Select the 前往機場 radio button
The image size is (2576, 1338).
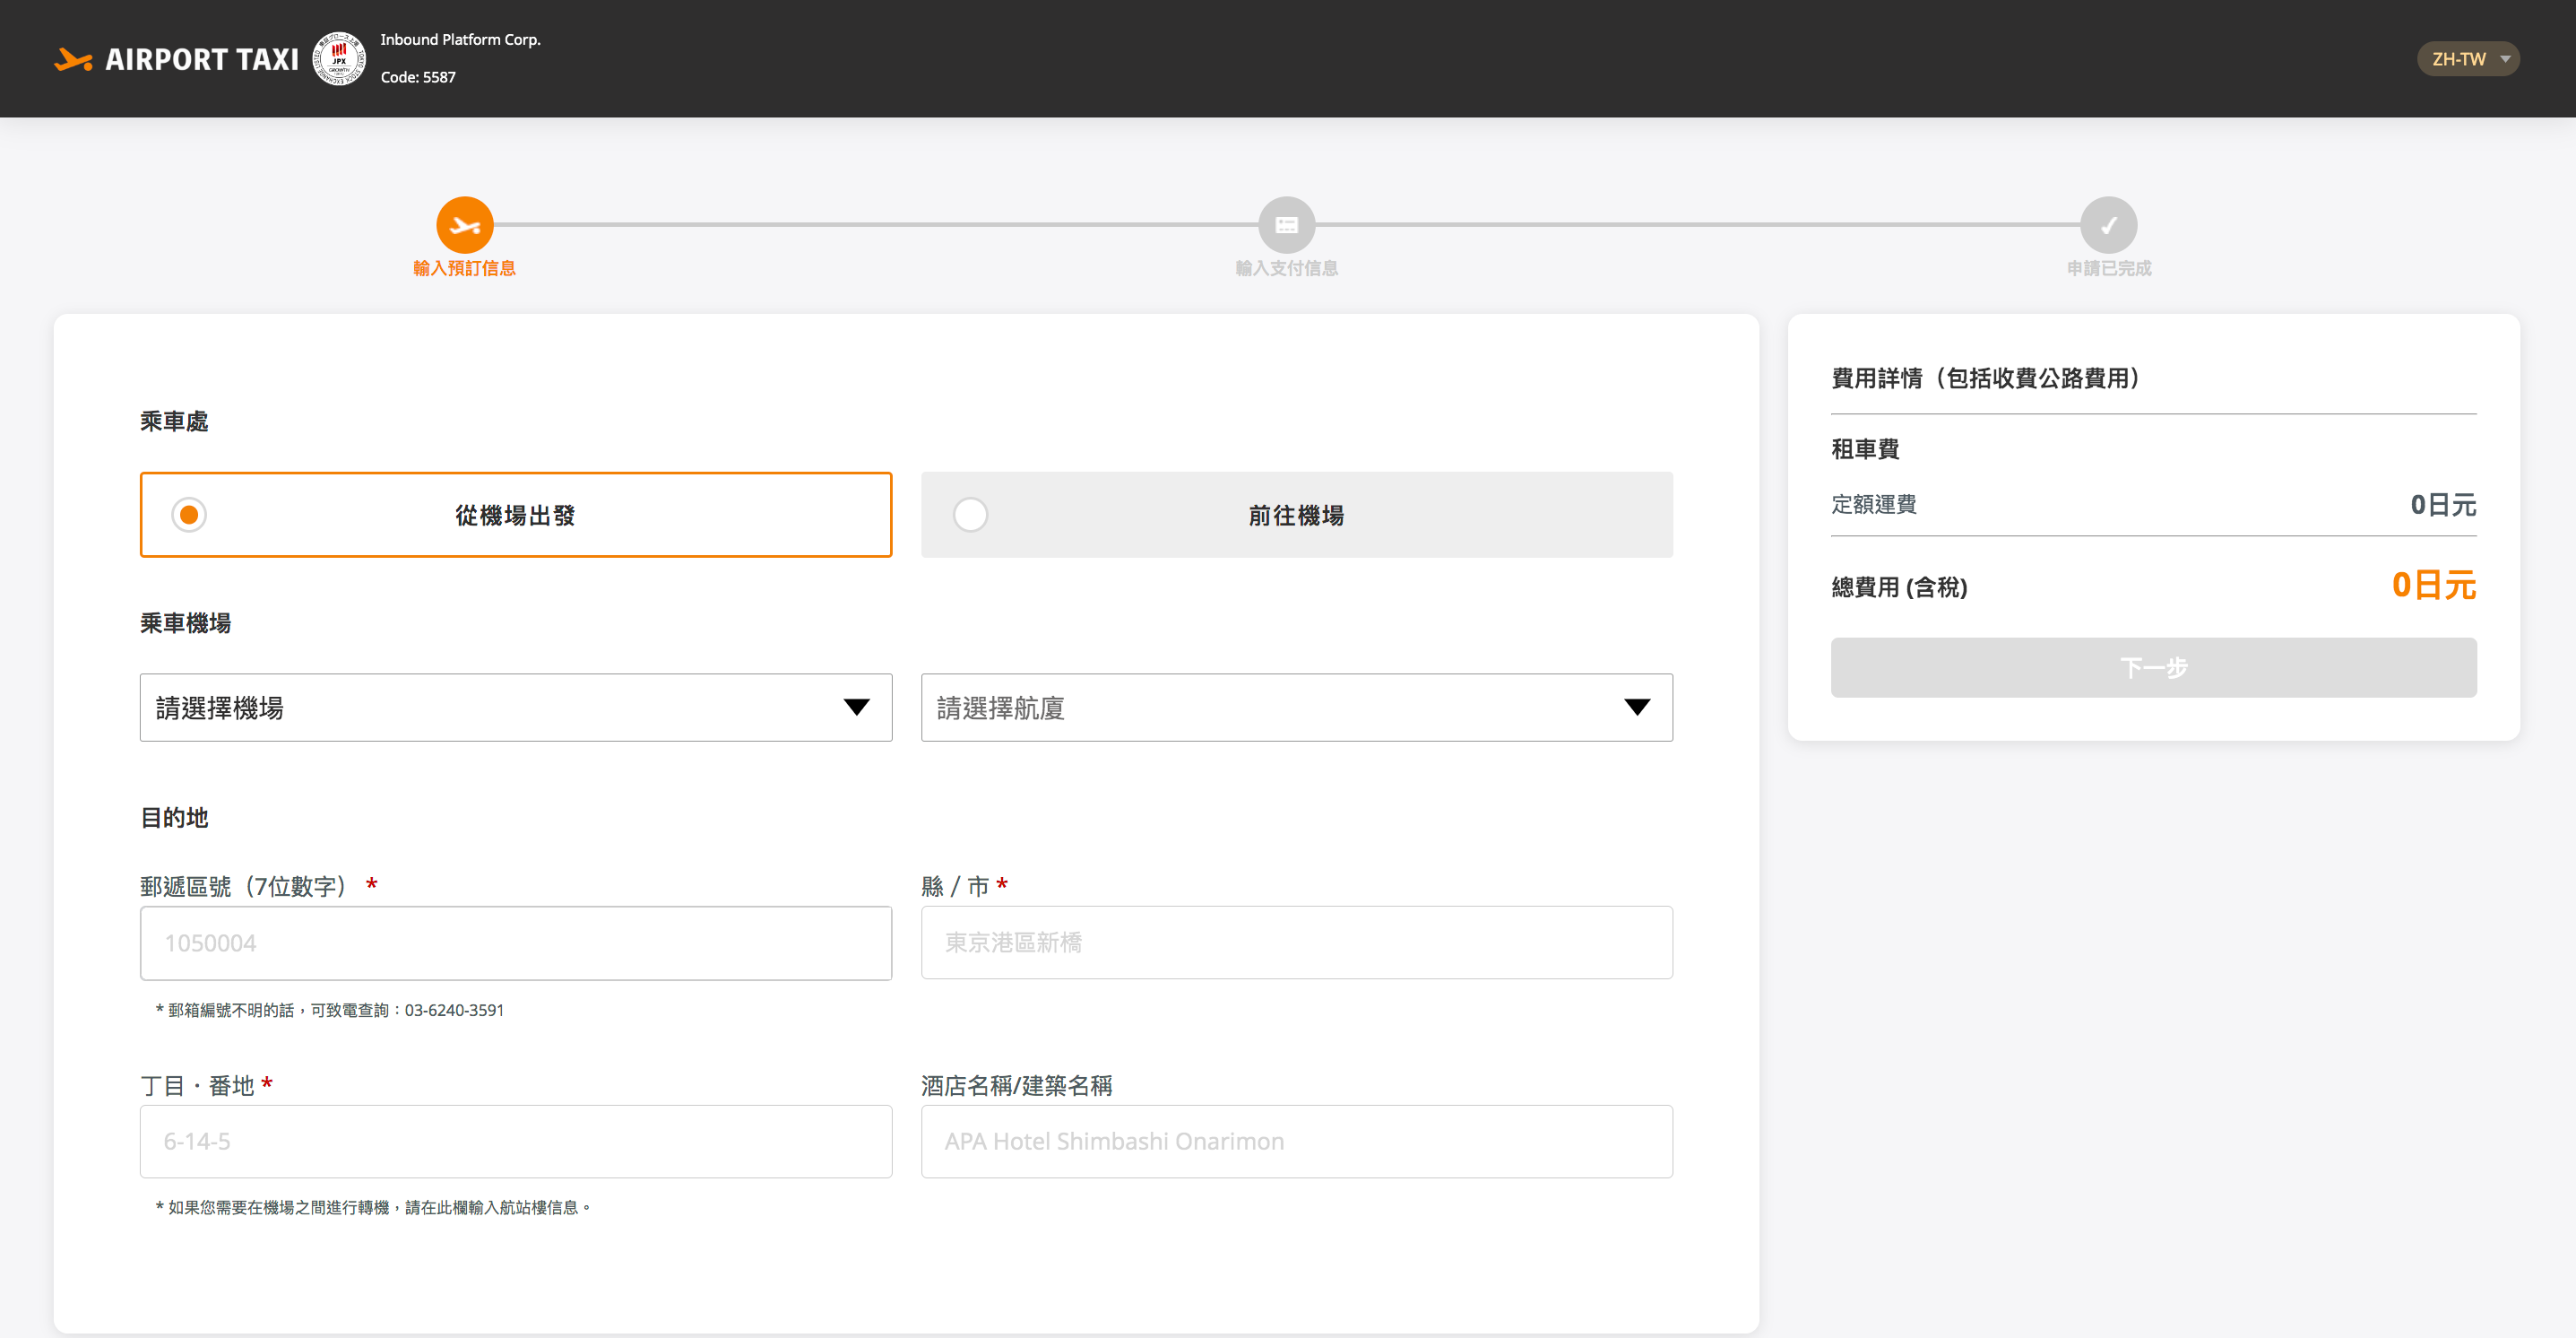point(970,515)
